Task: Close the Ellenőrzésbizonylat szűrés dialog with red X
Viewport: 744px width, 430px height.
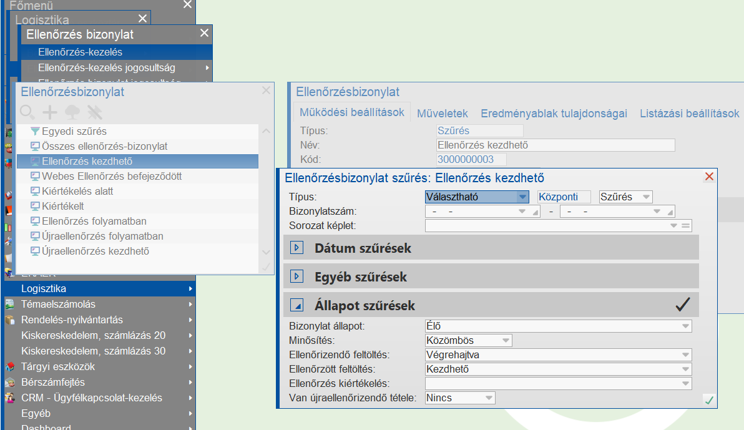Action: 710,177
